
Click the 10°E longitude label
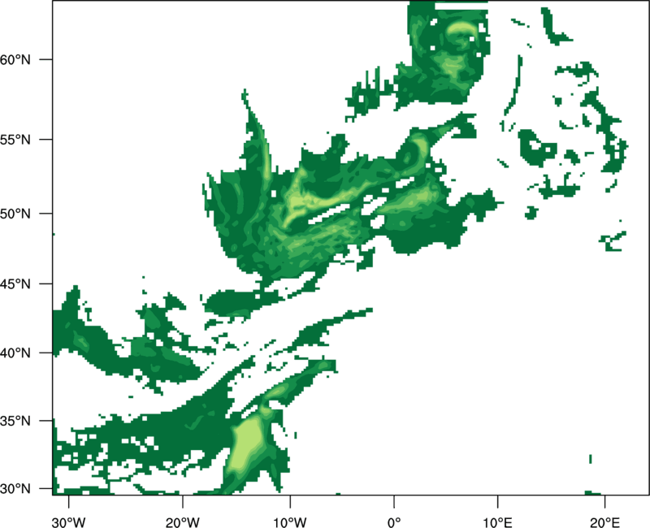[497, 522]
